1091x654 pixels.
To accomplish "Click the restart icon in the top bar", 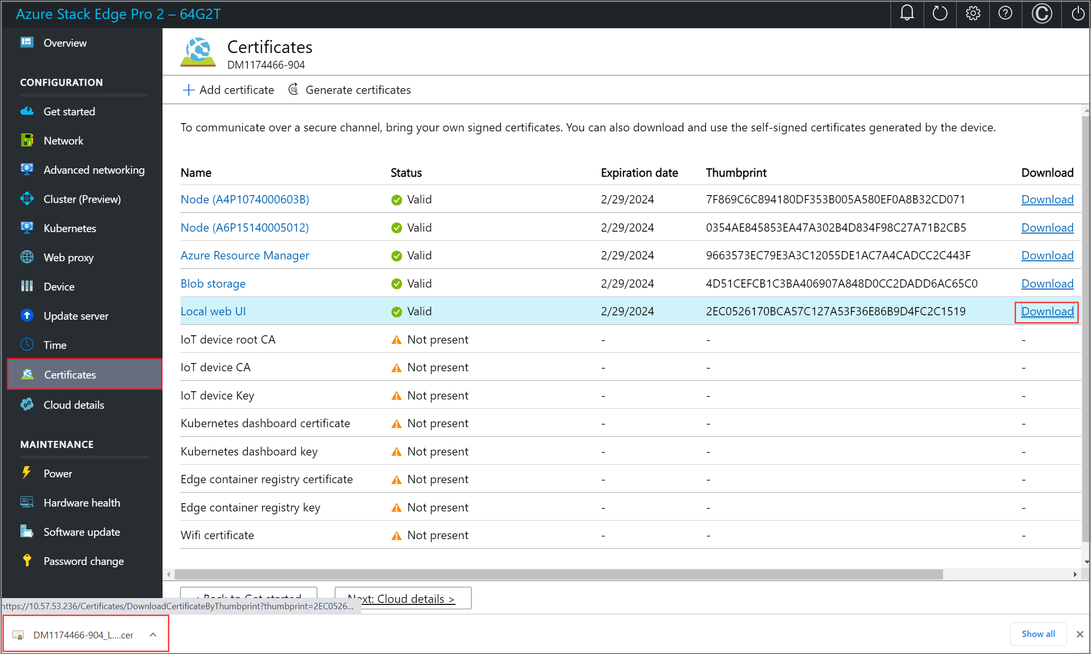I will (x=940, y=14).
